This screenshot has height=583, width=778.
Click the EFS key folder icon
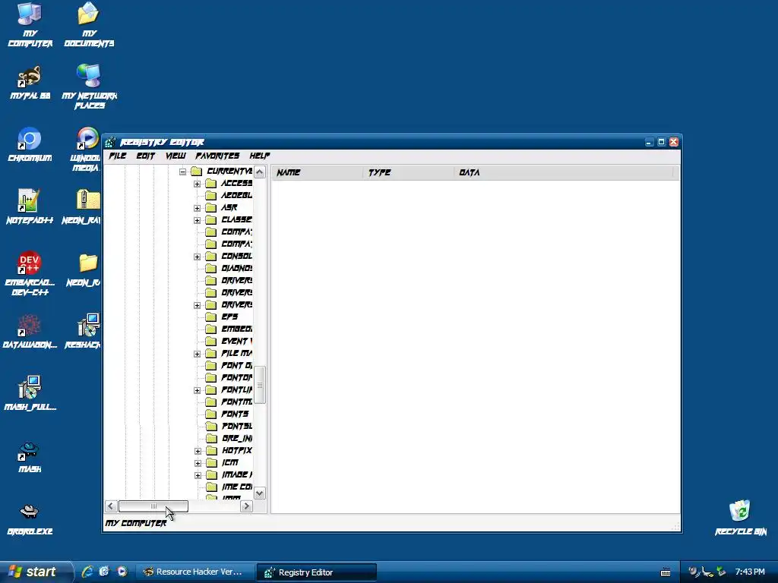pyautogui.click(x=211, y=317)
